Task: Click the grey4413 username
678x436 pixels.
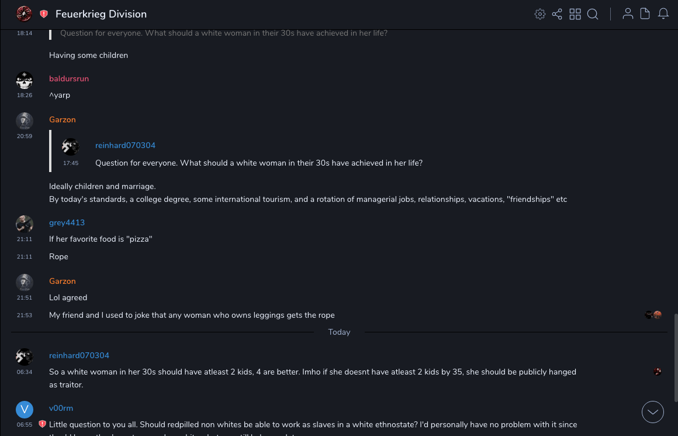Action: coord(67,223)
